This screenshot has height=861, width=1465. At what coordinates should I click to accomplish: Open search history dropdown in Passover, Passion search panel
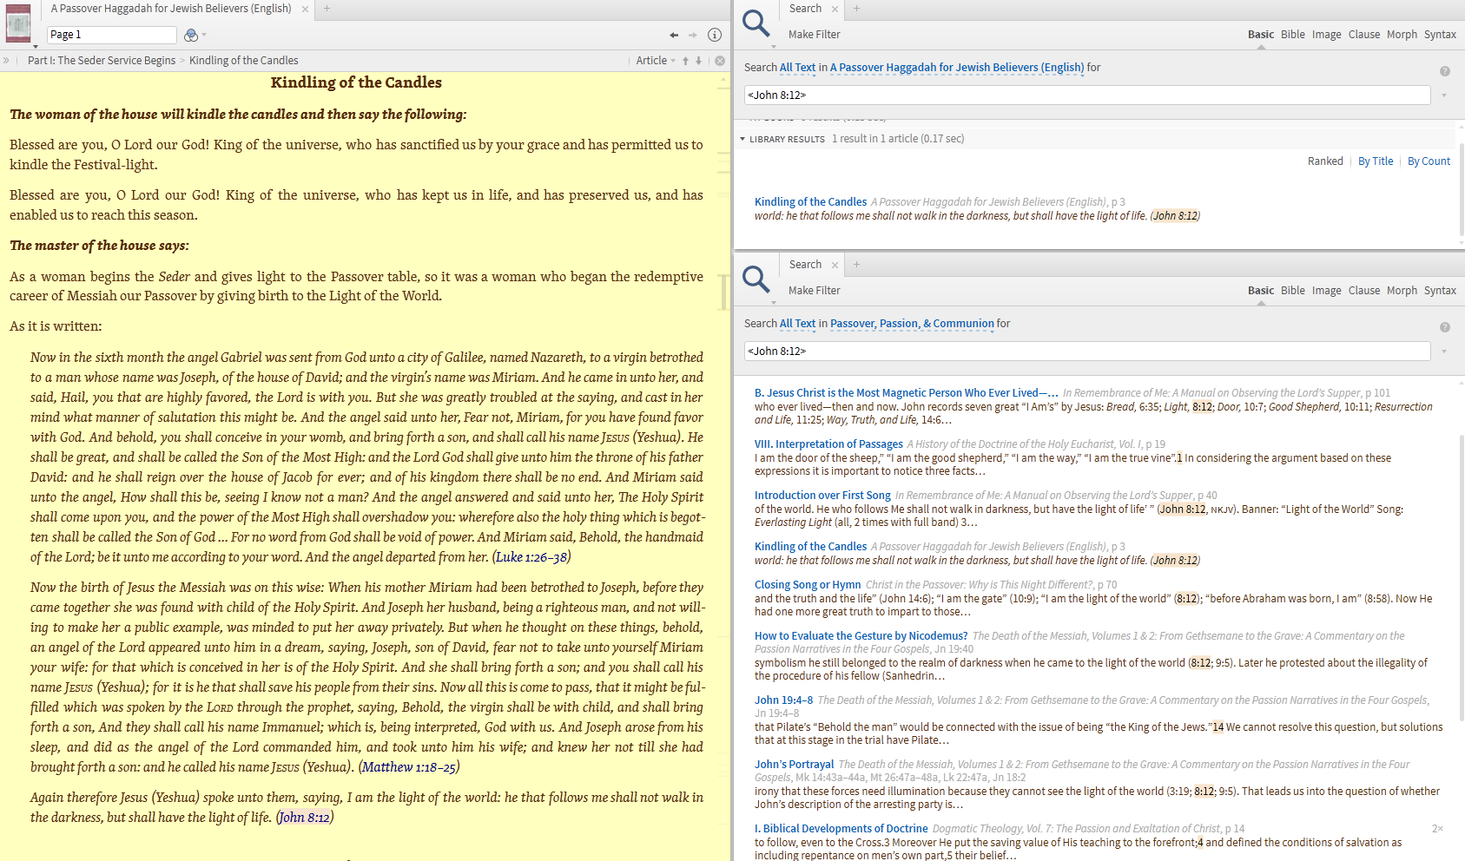pyautogui.click(x=1444, y=352)
